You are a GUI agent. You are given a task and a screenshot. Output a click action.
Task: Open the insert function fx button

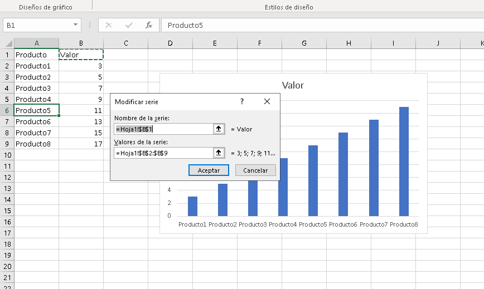[148, 25]
